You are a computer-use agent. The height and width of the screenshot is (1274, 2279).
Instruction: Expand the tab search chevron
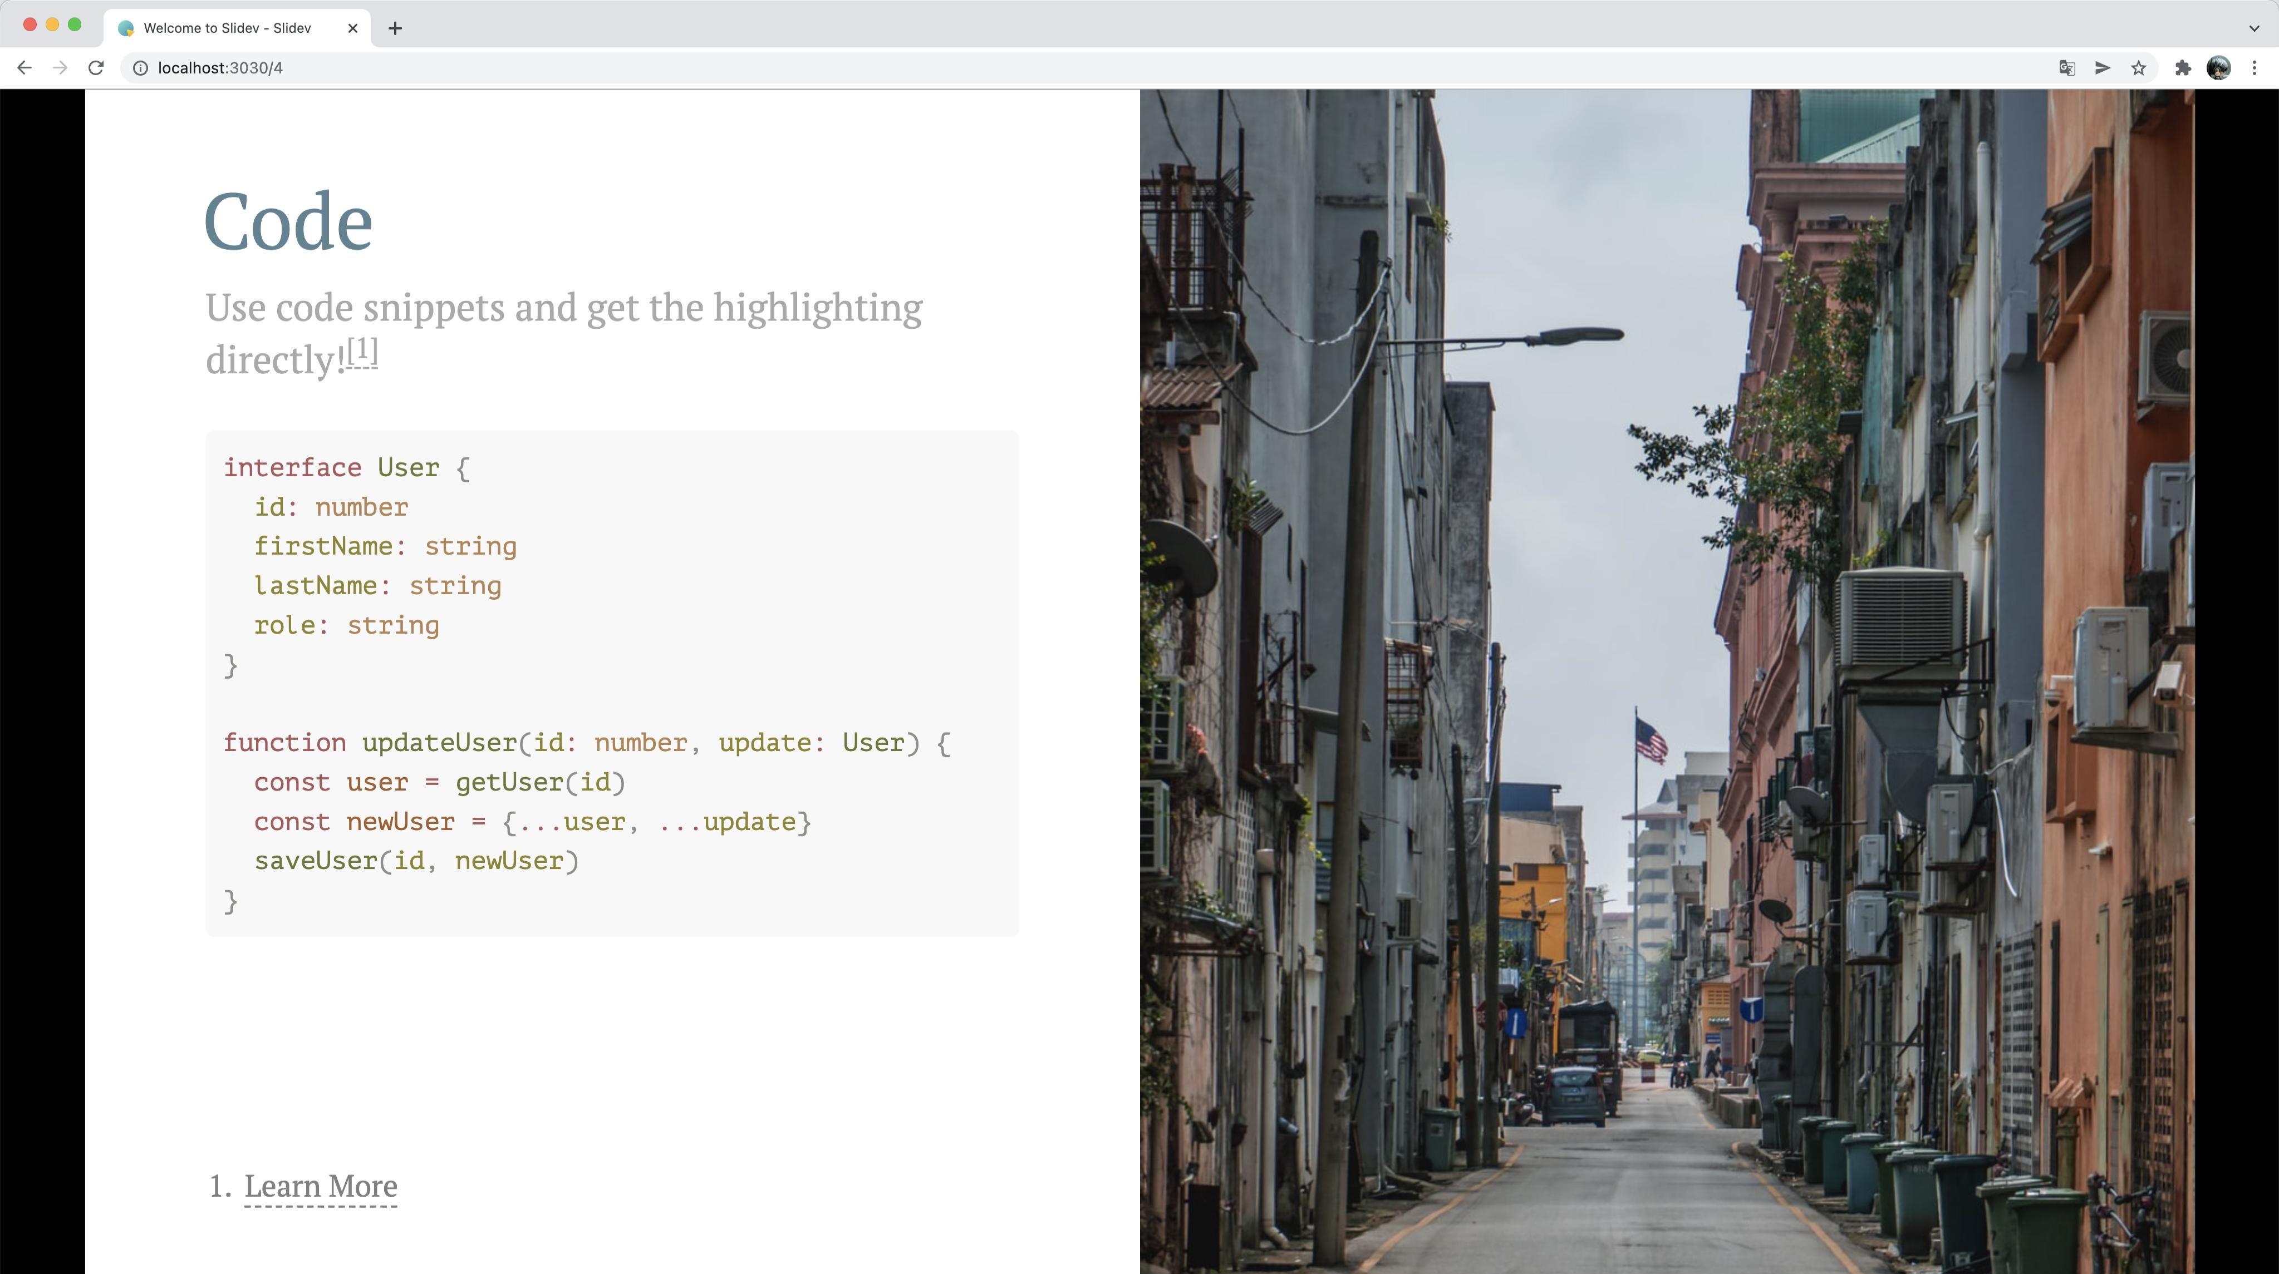point(2253,28)
